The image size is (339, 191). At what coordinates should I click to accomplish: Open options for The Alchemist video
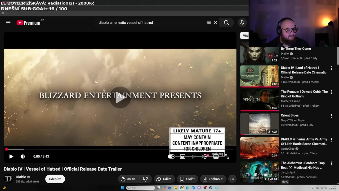(331, 164)
